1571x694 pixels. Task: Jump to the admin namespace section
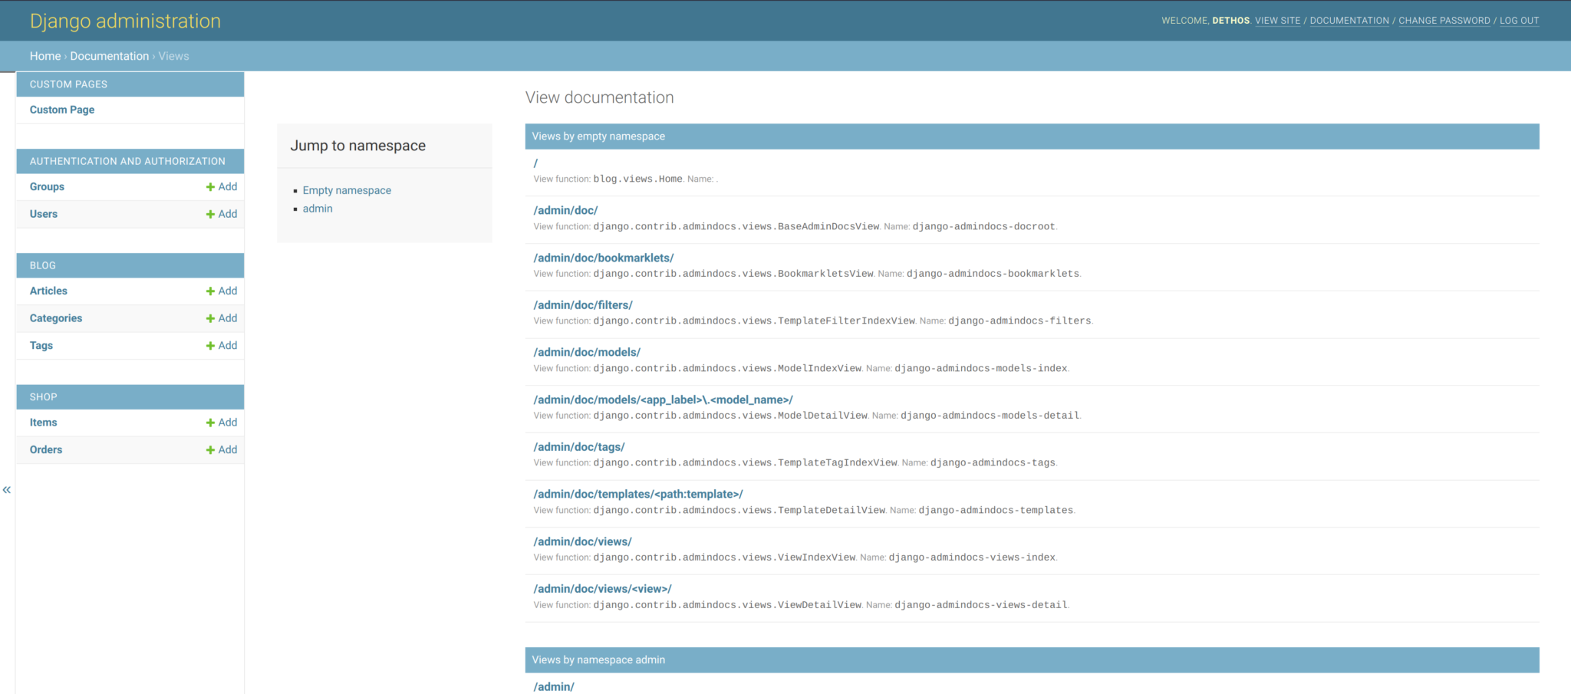pyautogui.click(x=317, y=208)
